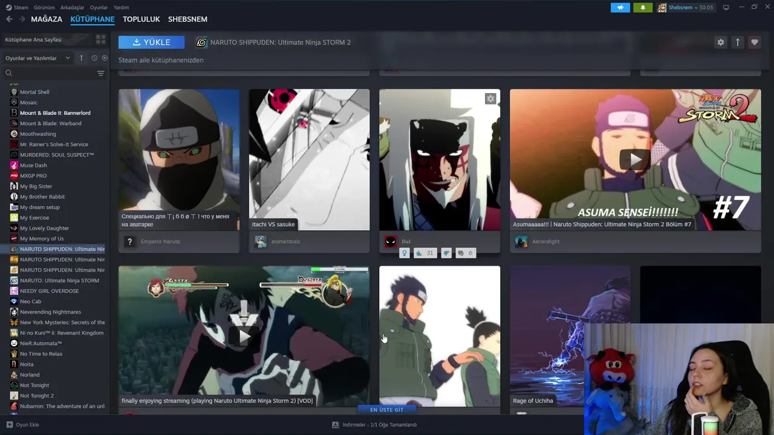Click the library search magnifier icon

coord(8,73)
